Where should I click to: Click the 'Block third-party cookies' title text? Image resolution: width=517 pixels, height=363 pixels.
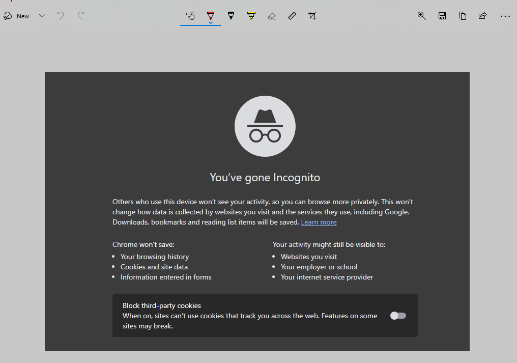pyautogui.click(x=162, y=305)
